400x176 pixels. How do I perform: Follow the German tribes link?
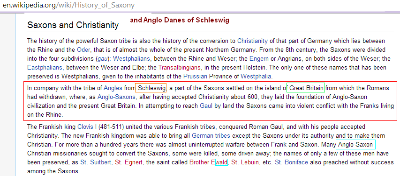click(211, 136)
